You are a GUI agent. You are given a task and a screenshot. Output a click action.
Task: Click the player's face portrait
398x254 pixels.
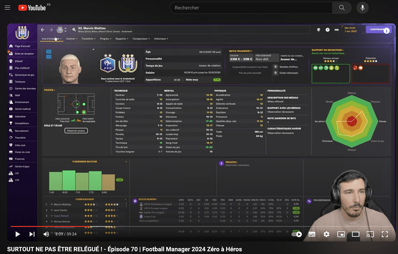70,69
